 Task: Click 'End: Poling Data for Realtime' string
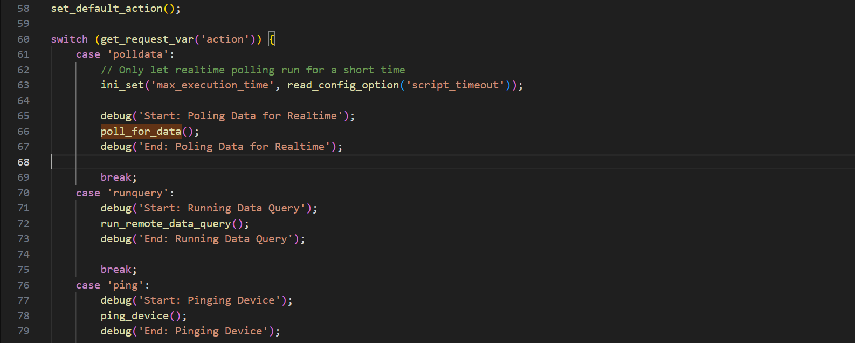tap(235, 147)
